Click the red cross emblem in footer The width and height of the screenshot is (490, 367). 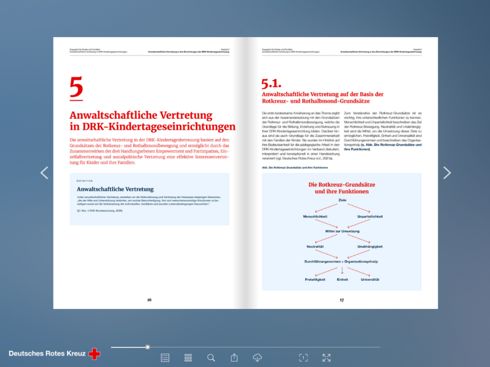94,354
